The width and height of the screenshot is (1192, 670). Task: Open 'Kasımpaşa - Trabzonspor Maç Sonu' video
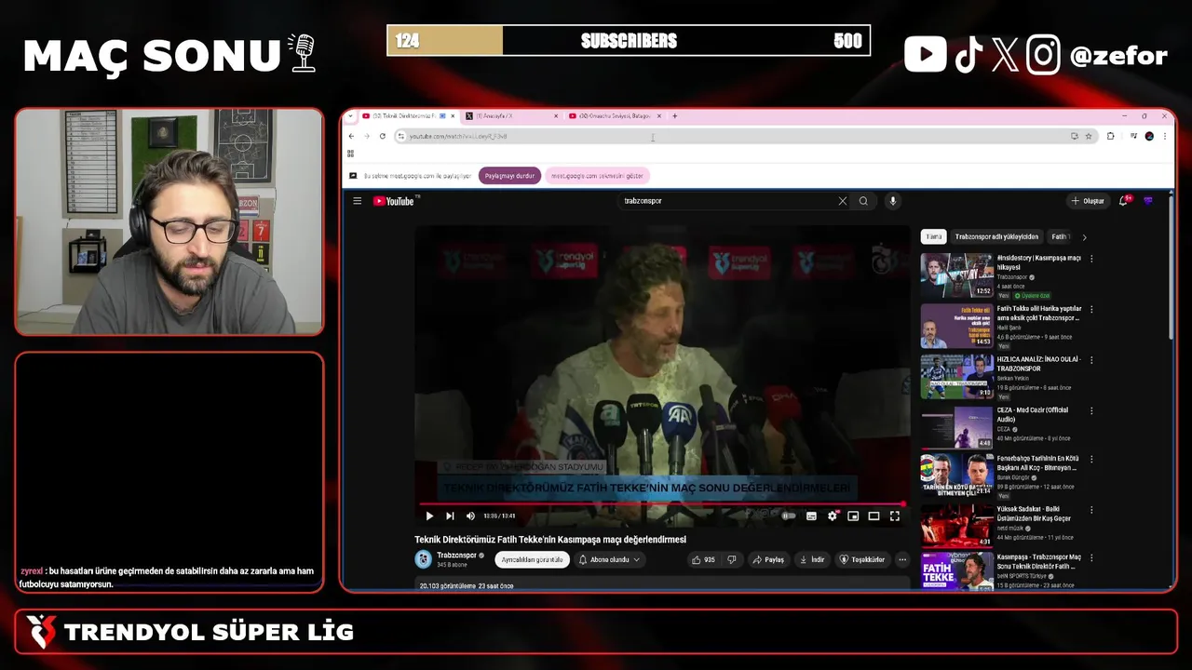(x=956, y=571)
